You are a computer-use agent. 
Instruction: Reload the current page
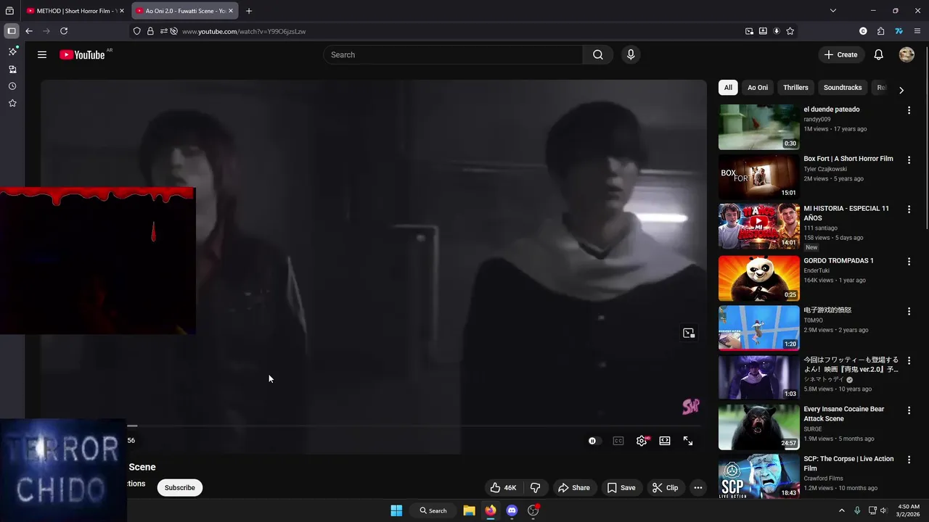pos(64,31)
